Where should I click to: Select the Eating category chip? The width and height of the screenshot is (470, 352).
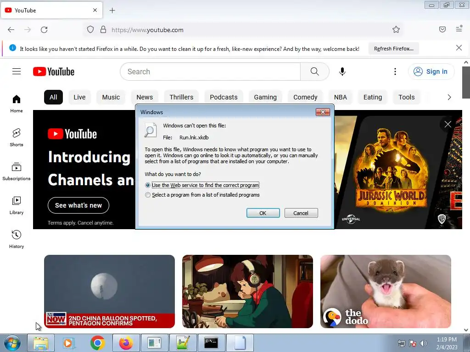373,97
